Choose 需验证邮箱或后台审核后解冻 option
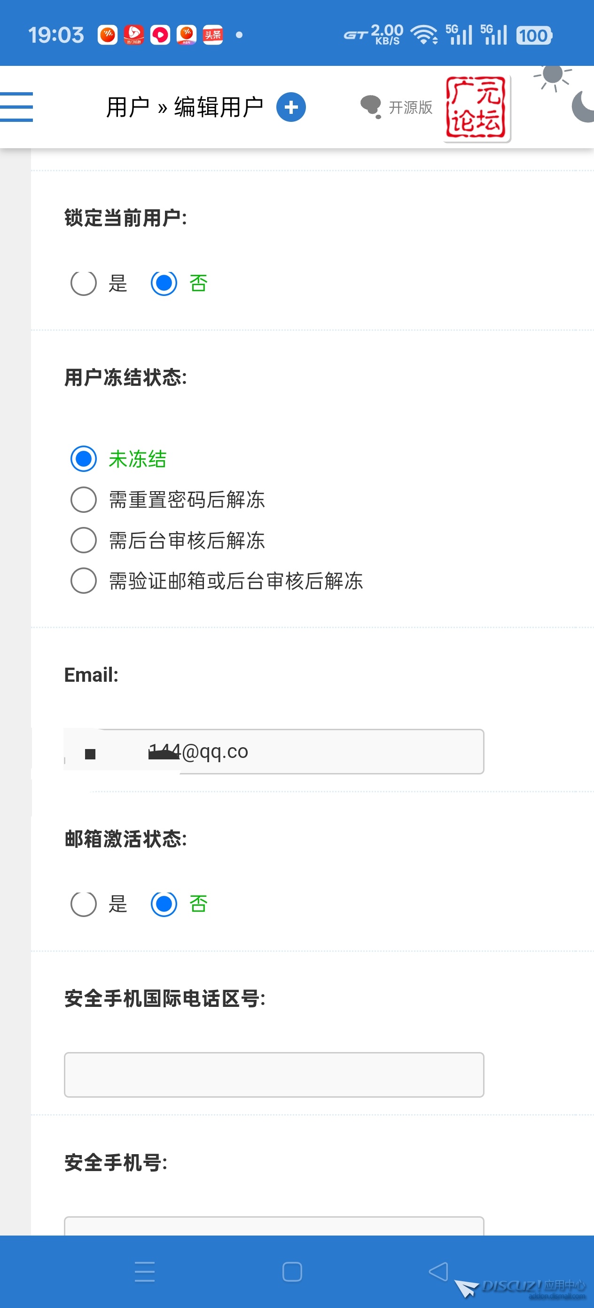 coord(84,581)
